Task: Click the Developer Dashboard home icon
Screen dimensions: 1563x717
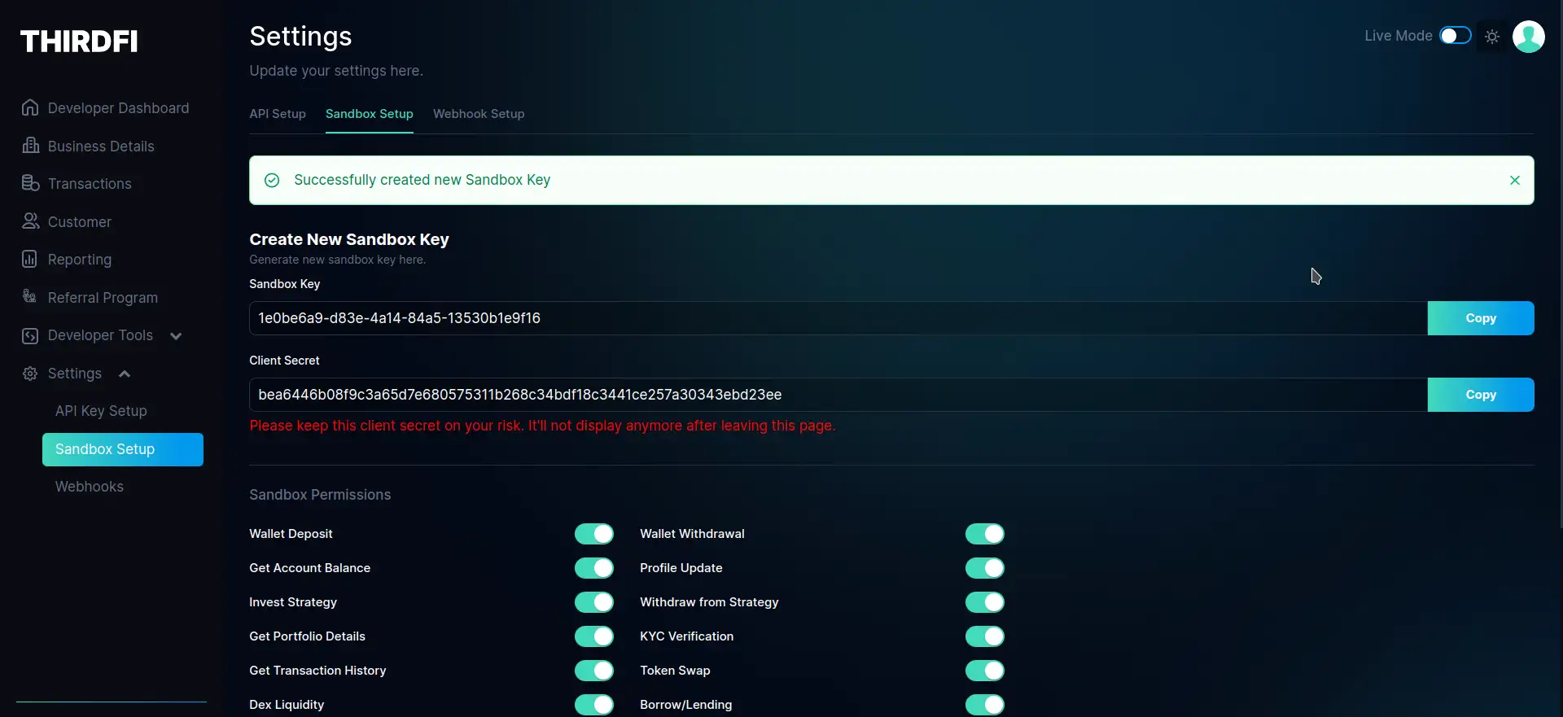Action: (30, 107)
